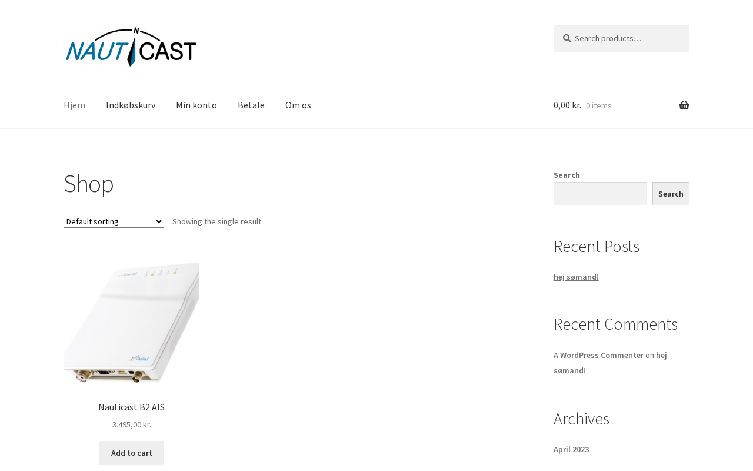The height and width of the screenshot is (471, 753).
Task: Open the A WordPress Commenter link
Action: click(598, 355)
